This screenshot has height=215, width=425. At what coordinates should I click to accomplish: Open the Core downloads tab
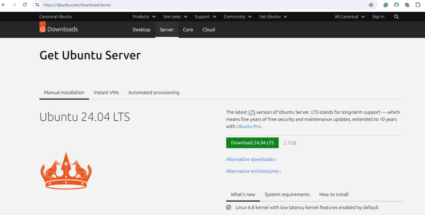point(188,30)
